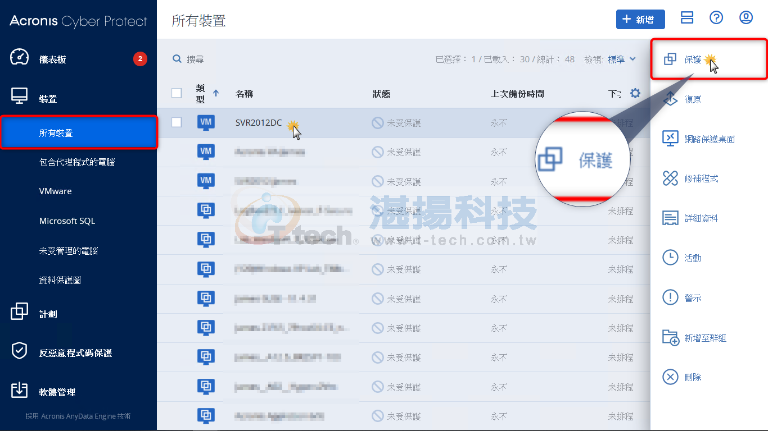Viewport: 768px width, 431px height.
Task: Click the 修補程式 patch icon
Action: tap(670, 178)
